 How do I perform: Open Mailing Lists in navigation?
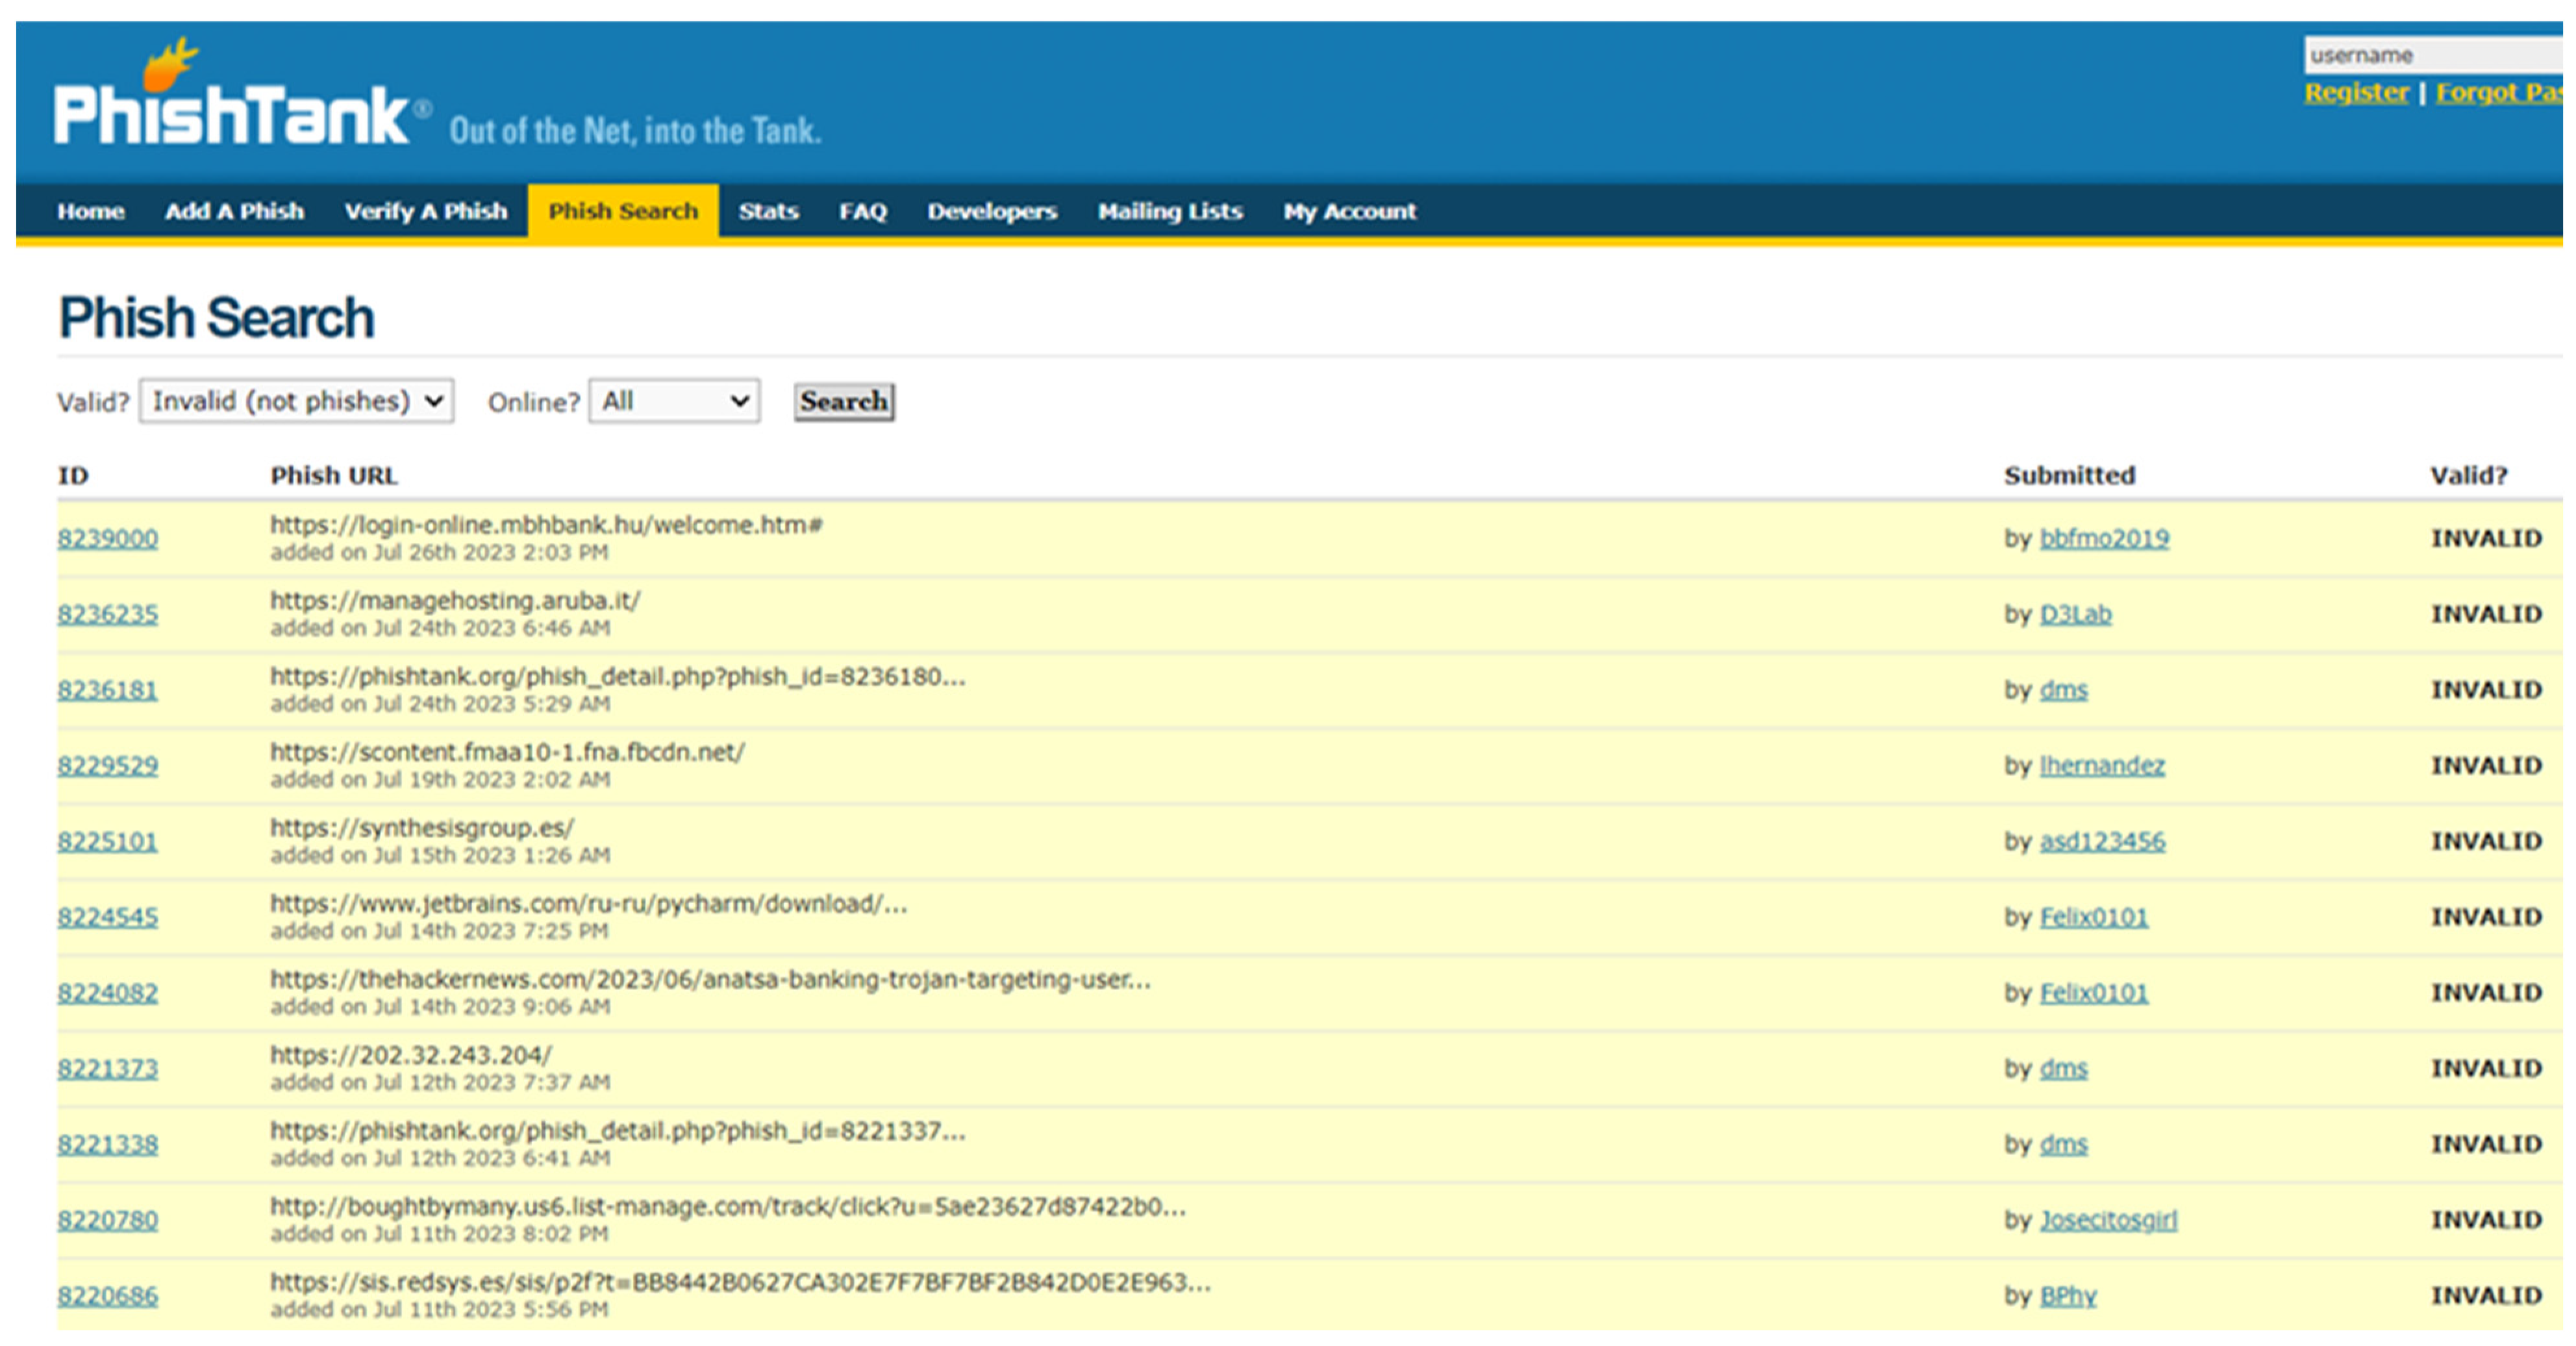point(1170,211)
